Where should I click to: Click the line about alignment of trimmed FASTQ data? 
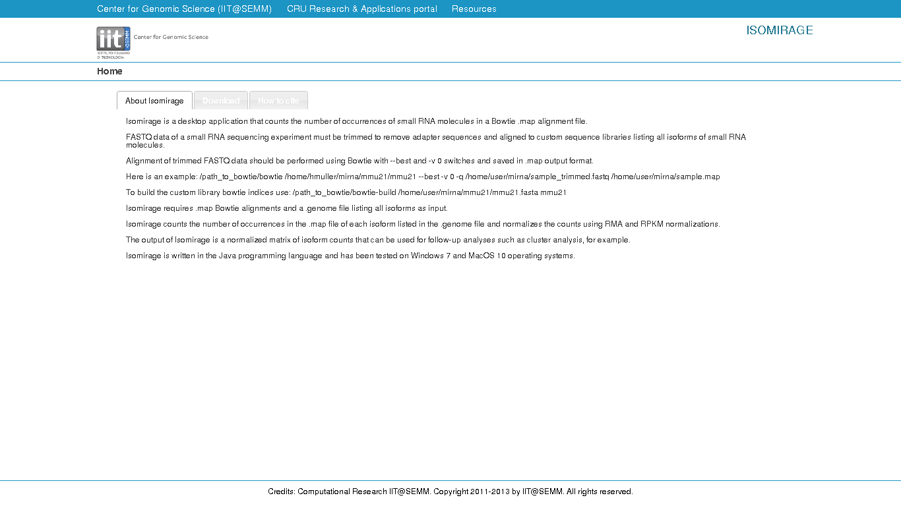tap(359, 161)
